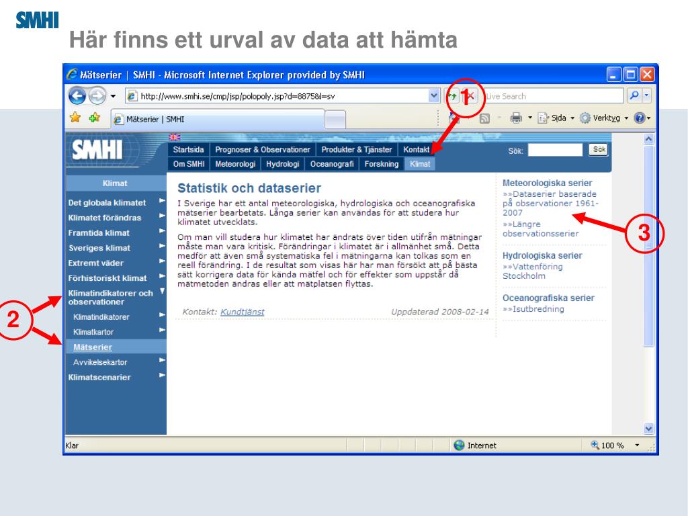The height and width of the screenshot is (516, 688).
Task: Open the zoom level dropdown arrow
Action: point(637,445)
